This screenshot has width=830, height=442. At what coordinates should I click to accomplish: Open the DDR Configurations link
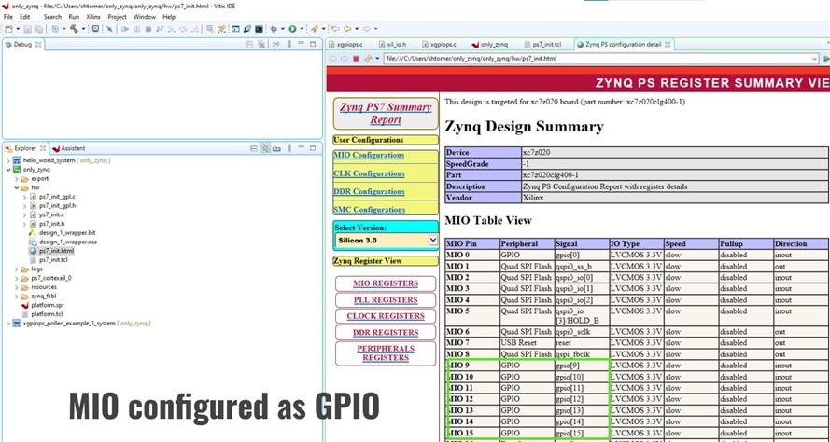click(x=369, y=191)
